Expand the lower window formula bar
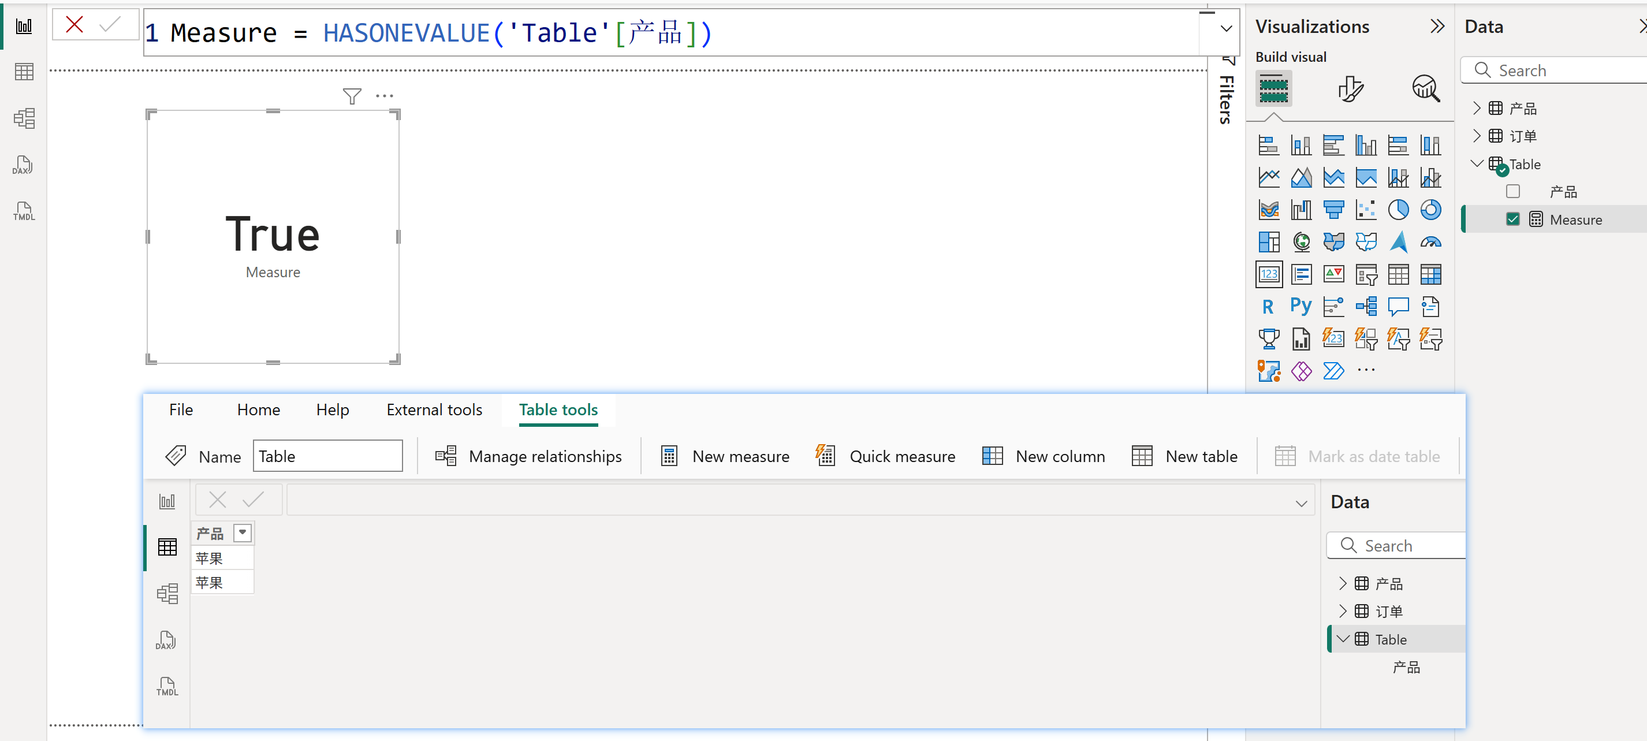Image resolution: width=1647 pixels, height=741 pixels. 1301,503
